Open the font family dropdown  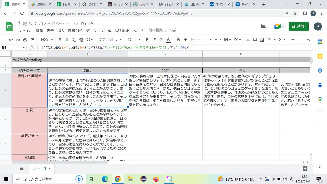[x=110, y=40]
